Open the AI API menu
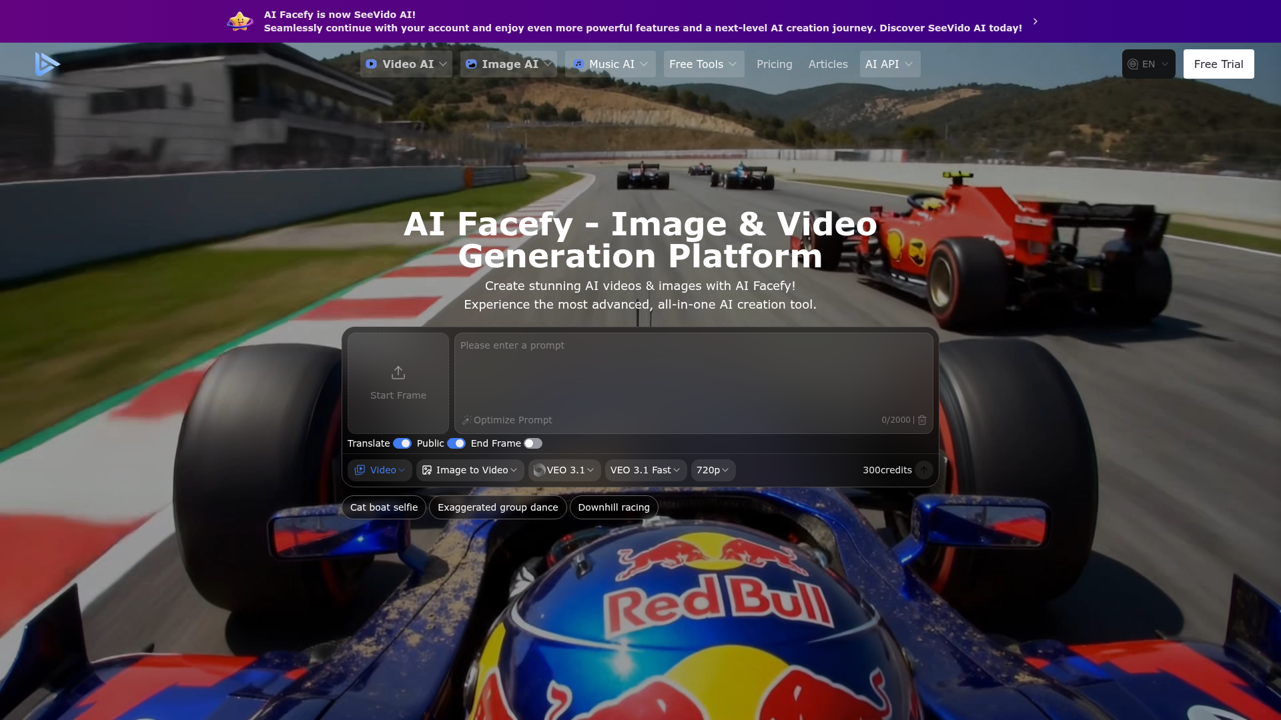 click(x=890, y=64)
